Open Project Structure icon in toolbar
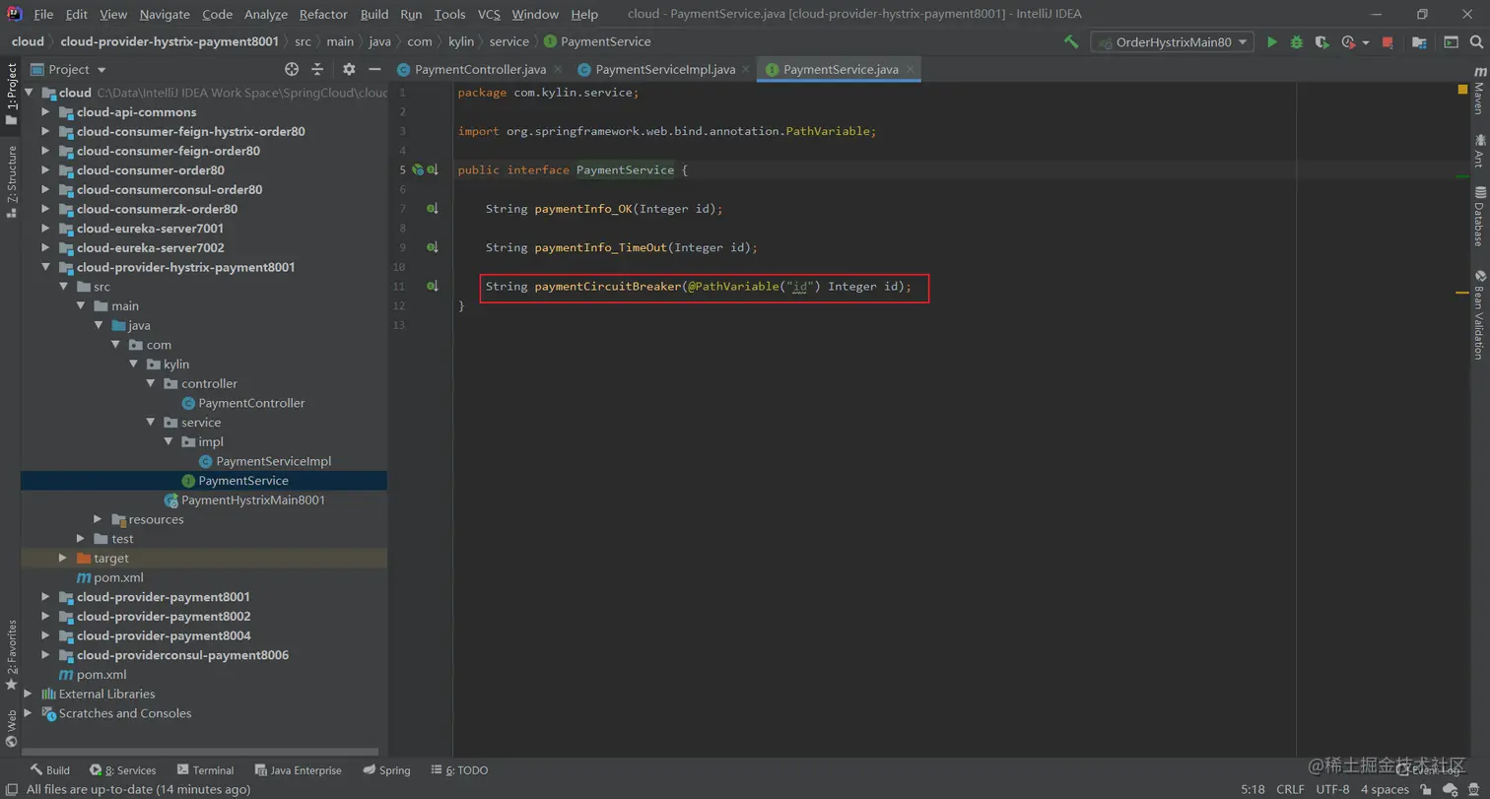The width and height of the screenshot is (1490, 799). pyautogui.click(x=1419, y=42)
